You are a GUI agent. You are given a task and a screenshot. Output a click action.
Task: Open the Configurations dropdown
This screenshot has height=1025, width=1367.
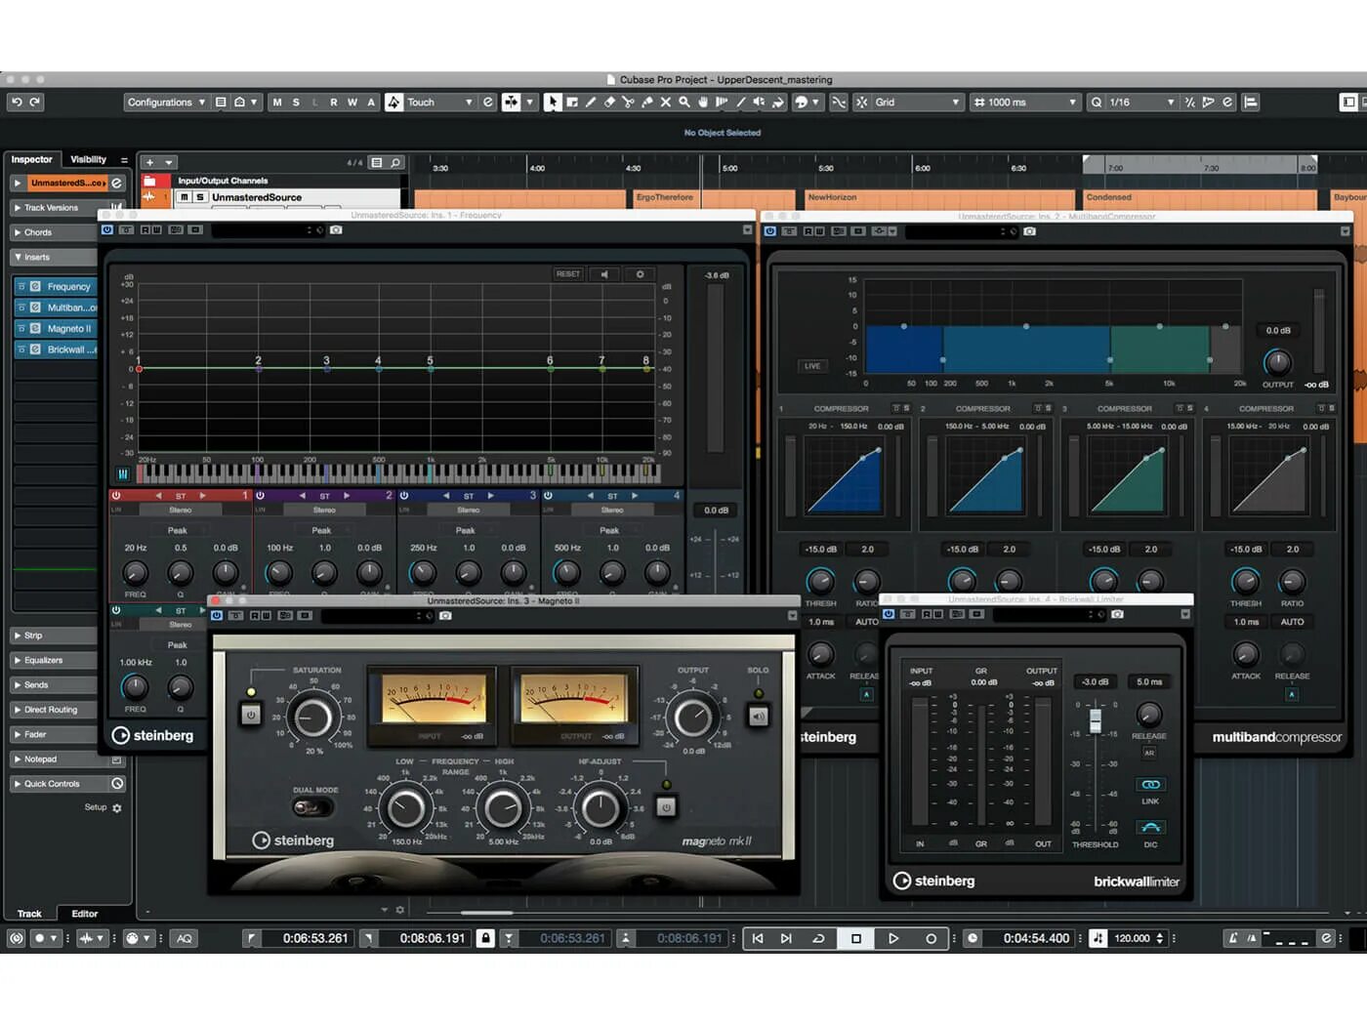tap(167, 102)
